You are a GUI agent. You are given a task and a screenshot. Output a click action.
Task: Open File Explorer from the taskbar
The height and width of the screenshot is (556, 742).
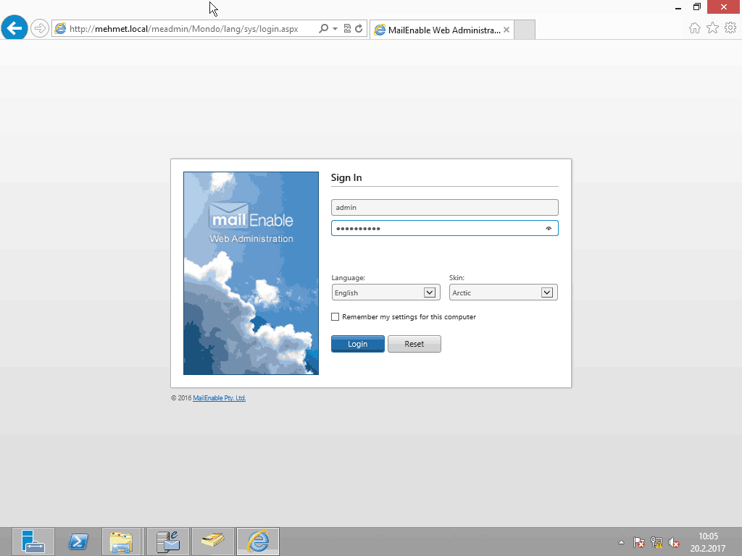[121, 542]
